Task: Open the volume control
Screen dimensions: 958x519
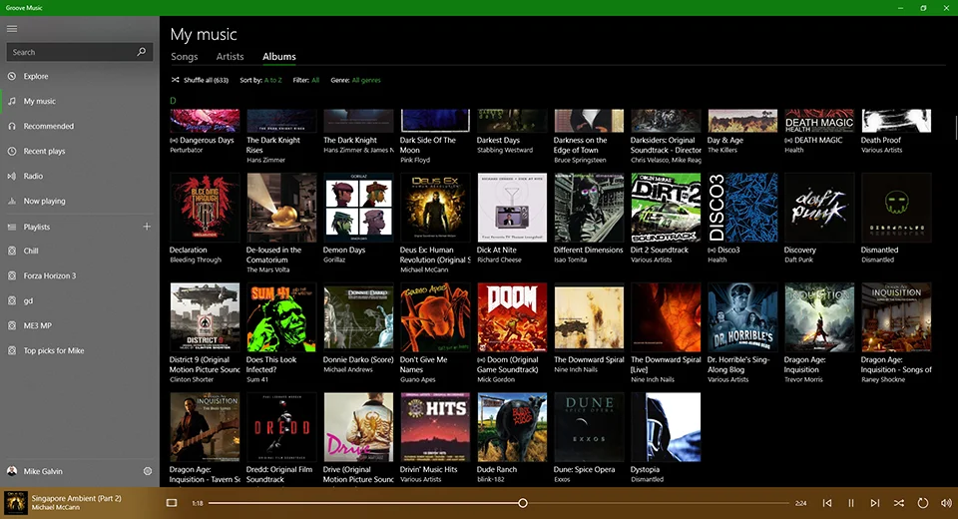Action: (947, 503)
